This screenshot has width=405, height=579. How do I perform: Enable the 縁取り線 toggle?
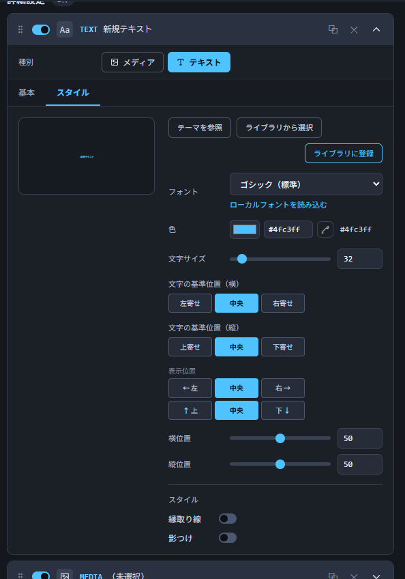point(228,519)
